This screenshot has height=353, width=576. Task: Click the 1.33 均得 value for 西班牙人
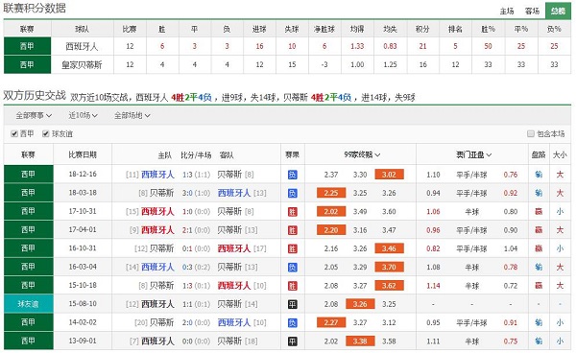357,46
